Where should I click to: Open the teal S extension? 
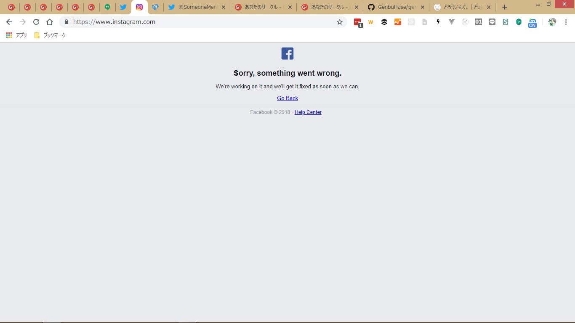point(506,22)
